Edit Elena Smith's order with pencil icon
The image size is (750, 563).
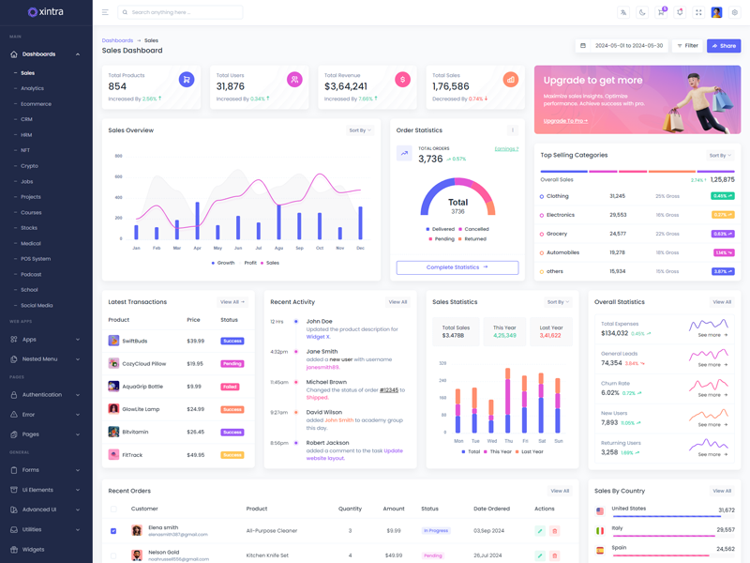[540, 531]
